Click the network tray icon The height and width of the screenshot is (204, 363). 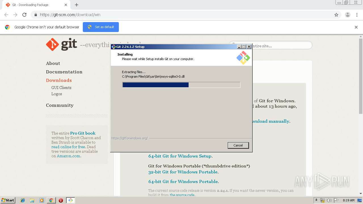(322, 200)
